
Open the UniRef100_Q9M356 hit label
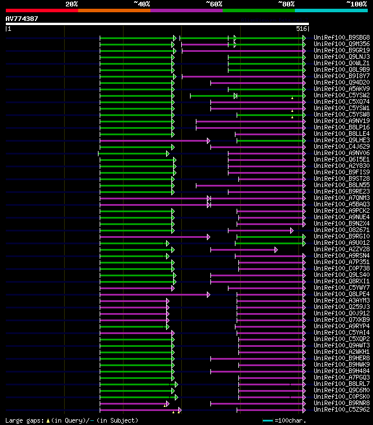coord(342,44)
